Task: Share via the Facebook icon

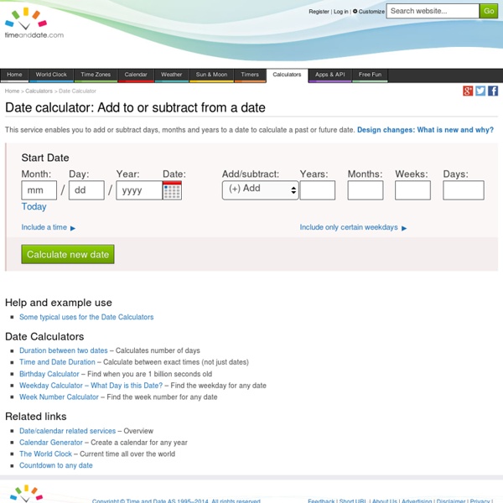Action: coord(493,91)
